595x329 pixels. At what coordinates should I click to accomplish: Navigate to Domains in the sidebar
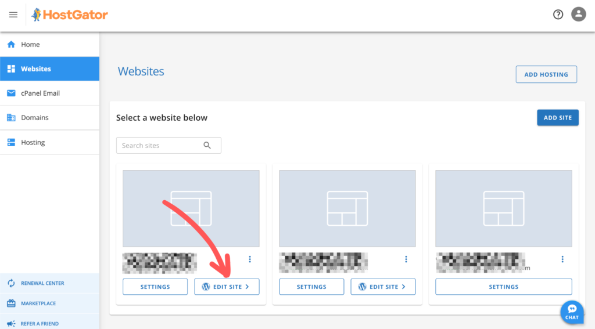pyautogui.click(x=35, y=118)
